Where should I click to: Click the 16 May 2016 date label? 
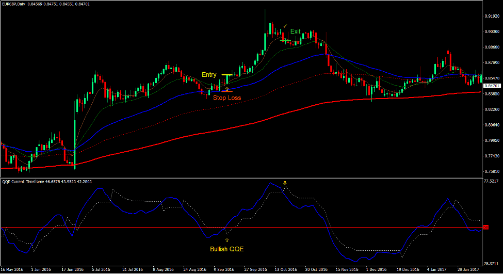tap(12, 269)
